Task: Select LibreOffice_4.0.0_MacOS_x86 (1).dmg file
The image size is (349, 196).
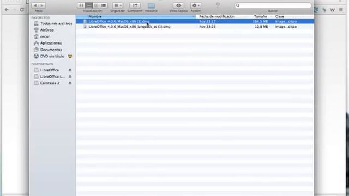Action: pyautogui.click(x=119, y=22)
